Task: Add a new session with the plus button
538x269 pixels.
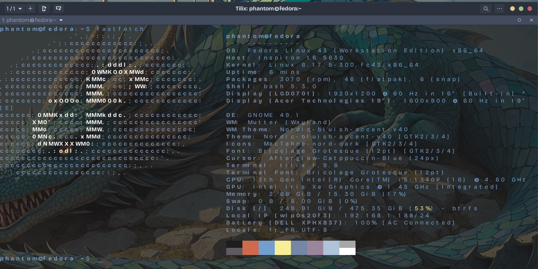Action: pyautogui.click(x=31, y=9)
